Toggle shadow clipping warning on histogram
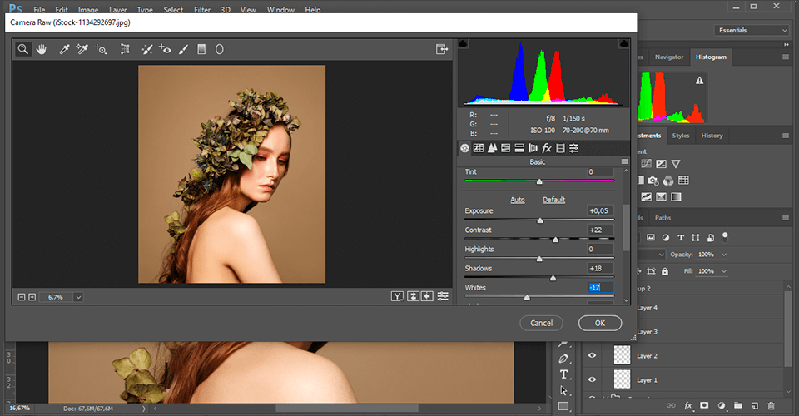This screenshot has height=416, width=799. tap(464, 43)
